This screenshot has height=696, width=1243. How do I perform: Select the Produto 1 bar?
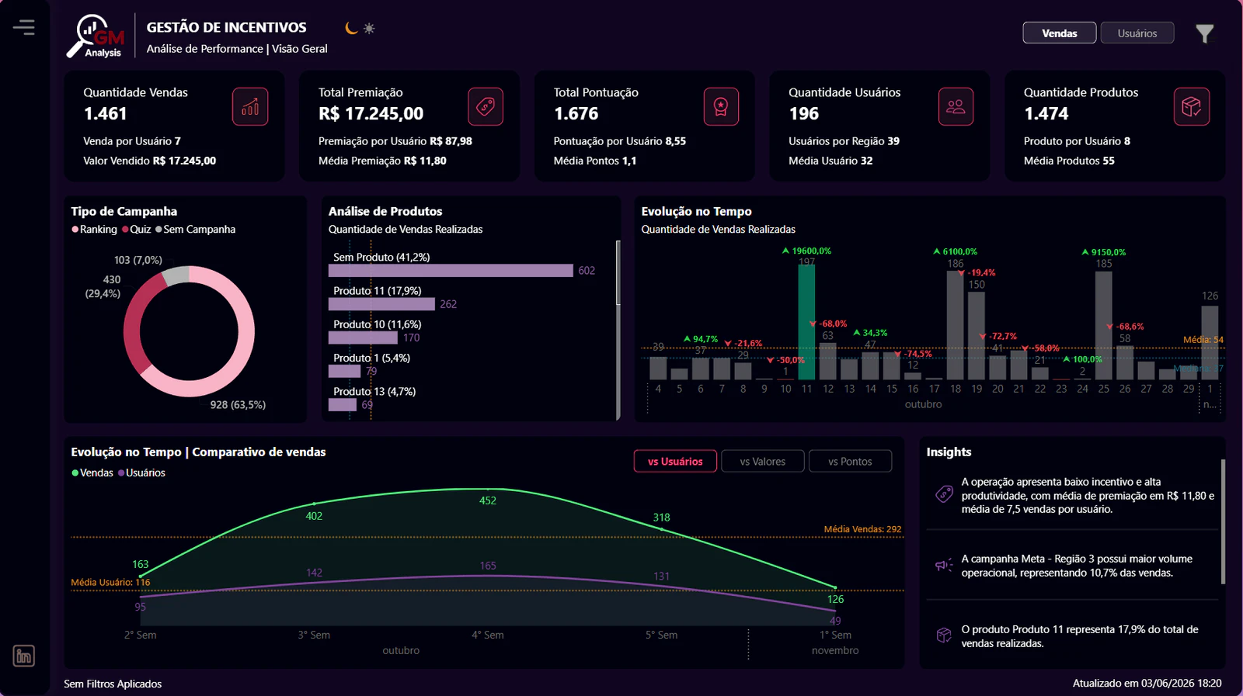pyautogui.click(x=345, y=371)
